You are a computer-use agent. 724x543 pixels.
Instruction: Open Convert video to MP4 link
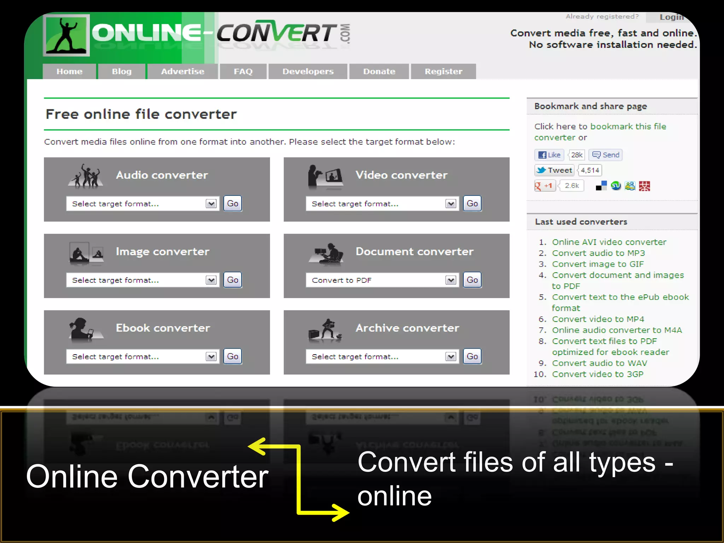click(x=598, y=319)
